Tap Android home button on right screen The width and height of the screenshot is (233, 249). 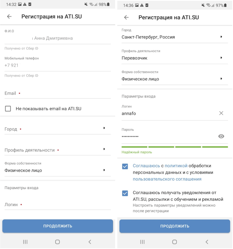pyautogui.click(x=175, y=242)
